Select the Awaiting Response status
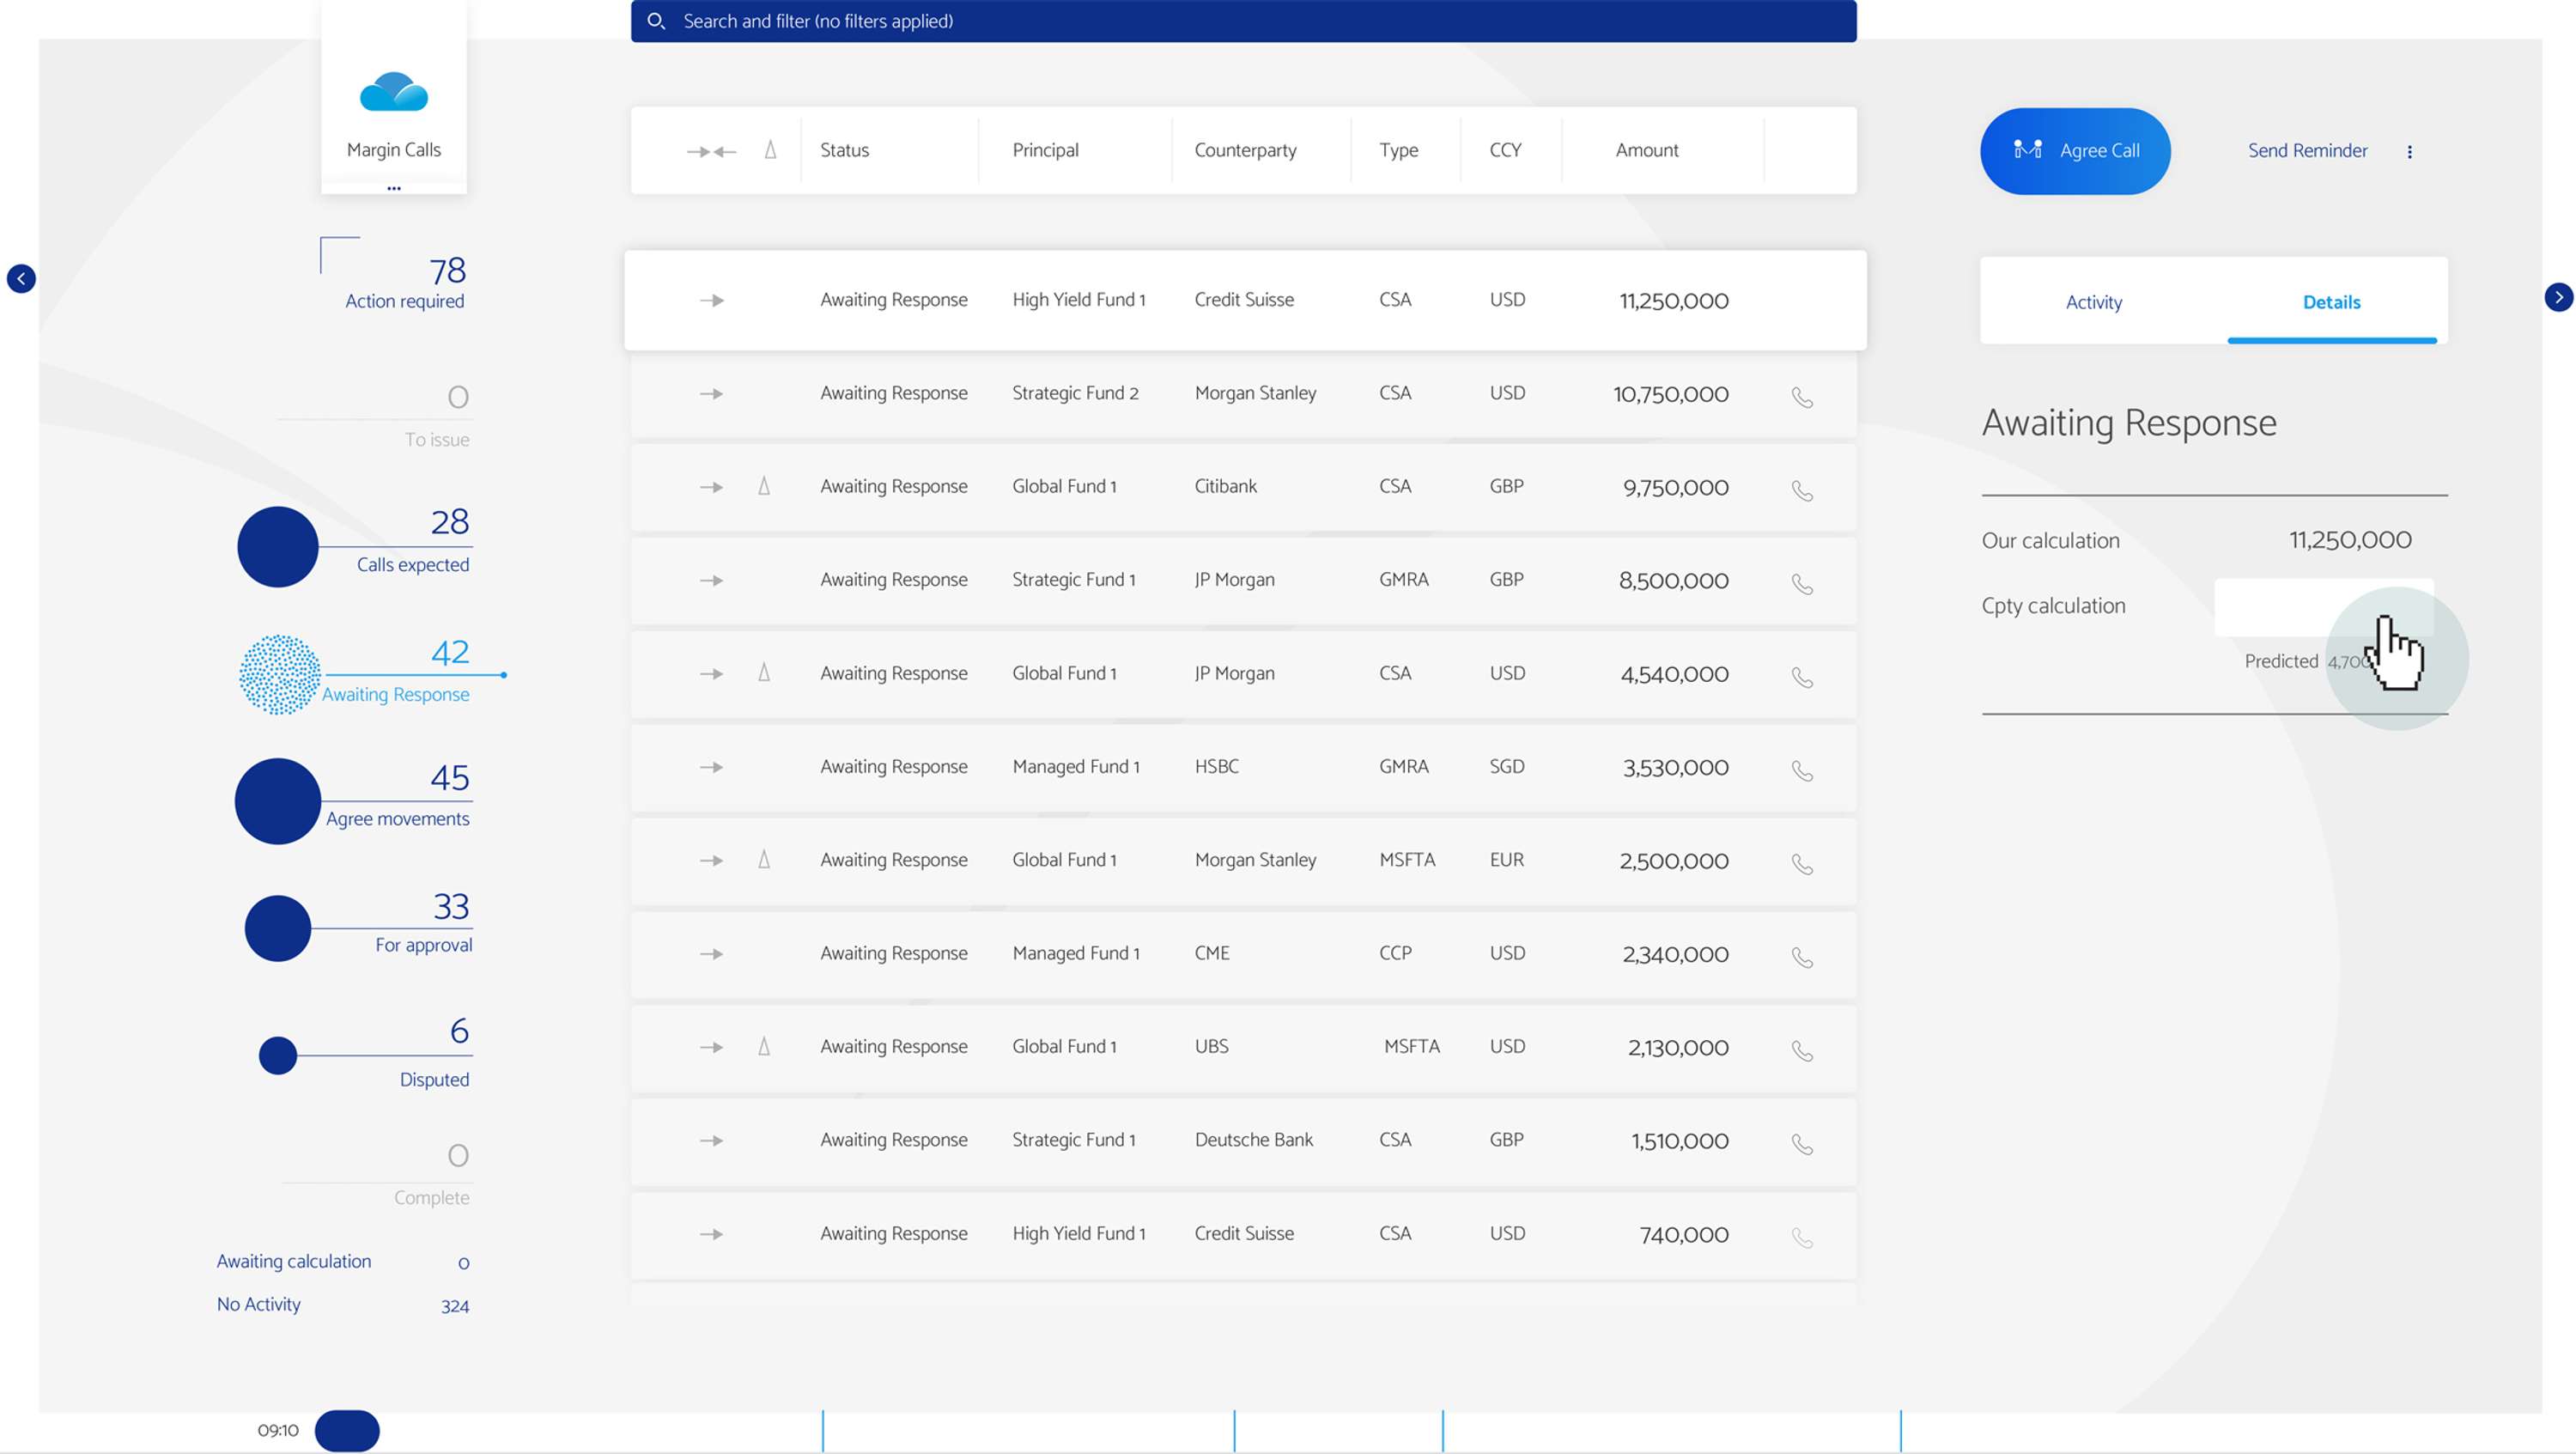 (395, 672)
